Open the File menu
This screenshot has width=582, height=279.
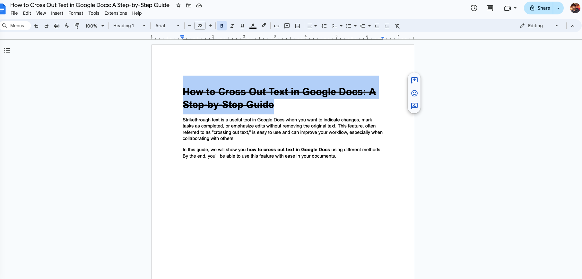14,13
